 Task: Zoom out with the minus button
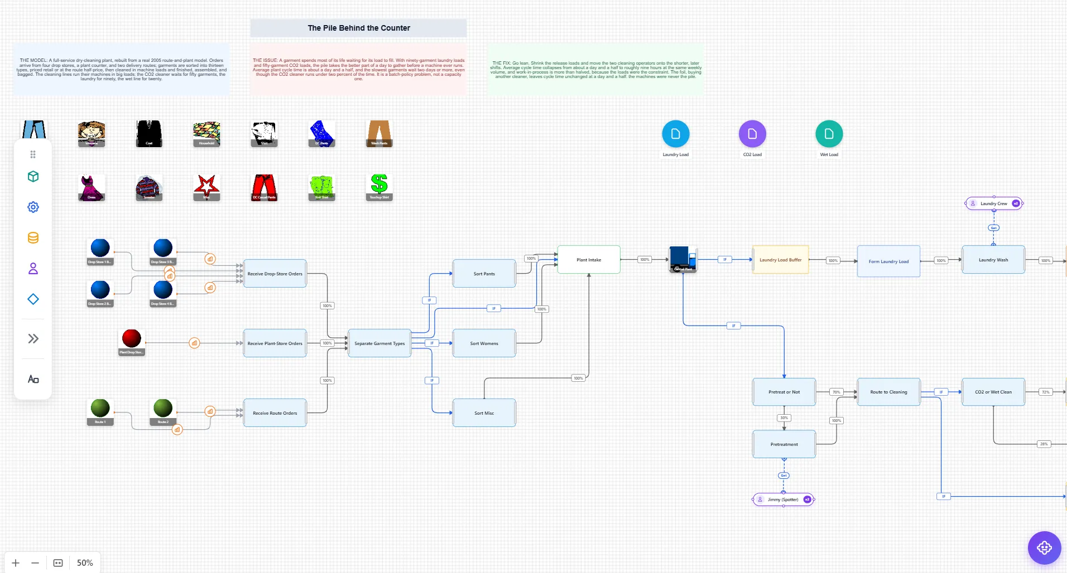[x=35, y=563]
